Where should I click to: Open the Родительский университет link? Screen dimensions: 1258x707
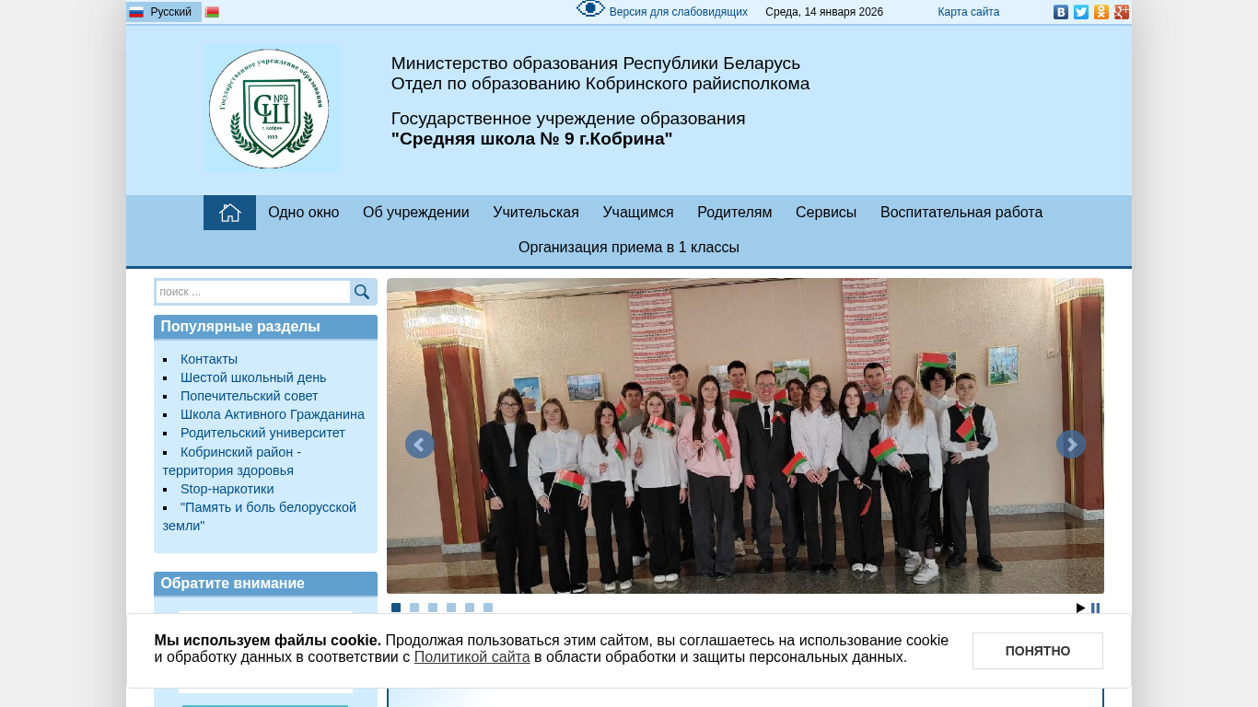[262, 433]
